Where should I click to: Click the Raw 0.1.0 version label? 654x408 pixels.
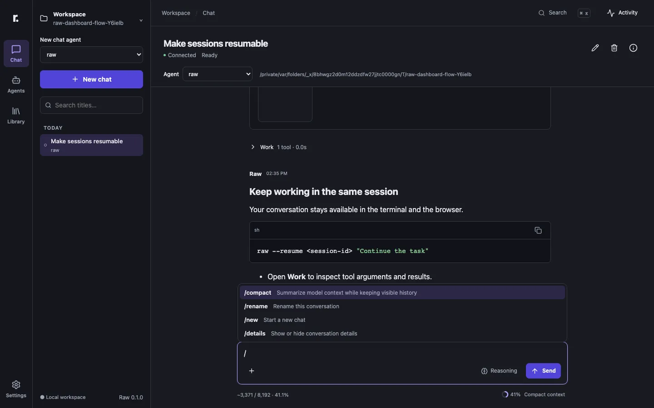tap(131, 398)
